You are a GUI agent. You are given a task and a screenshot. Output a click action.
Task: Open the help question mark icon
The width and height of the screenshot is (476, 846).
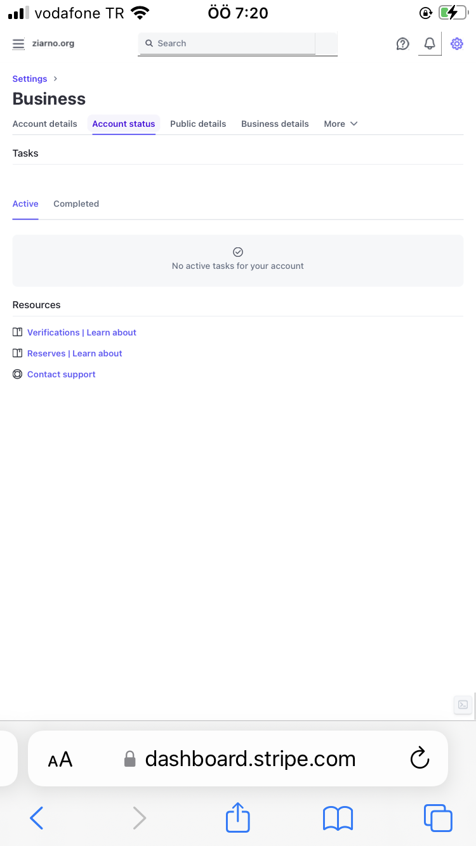pos(402,44)
